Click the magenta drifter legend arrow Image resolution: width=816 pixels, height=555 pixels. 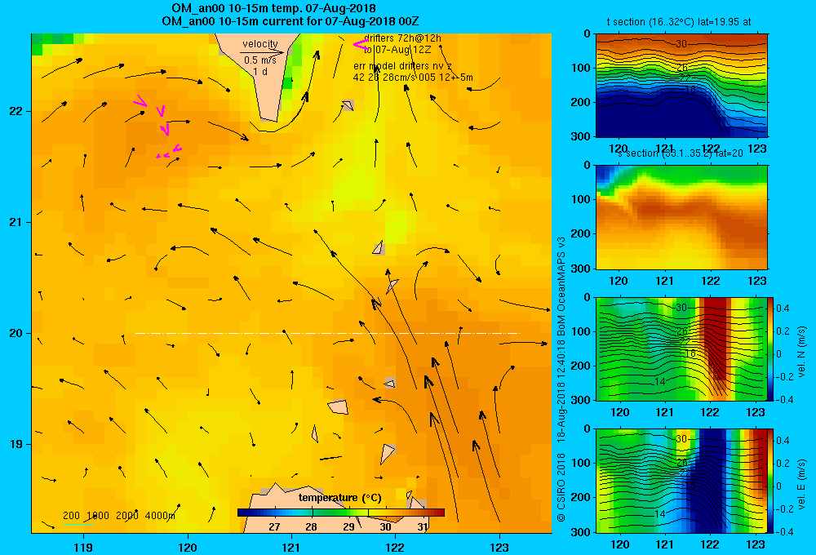point(361,45)
